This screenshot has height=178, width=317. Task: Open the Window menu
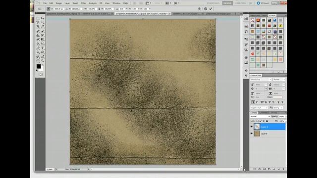pyautogui.click(x=116, y=3)
